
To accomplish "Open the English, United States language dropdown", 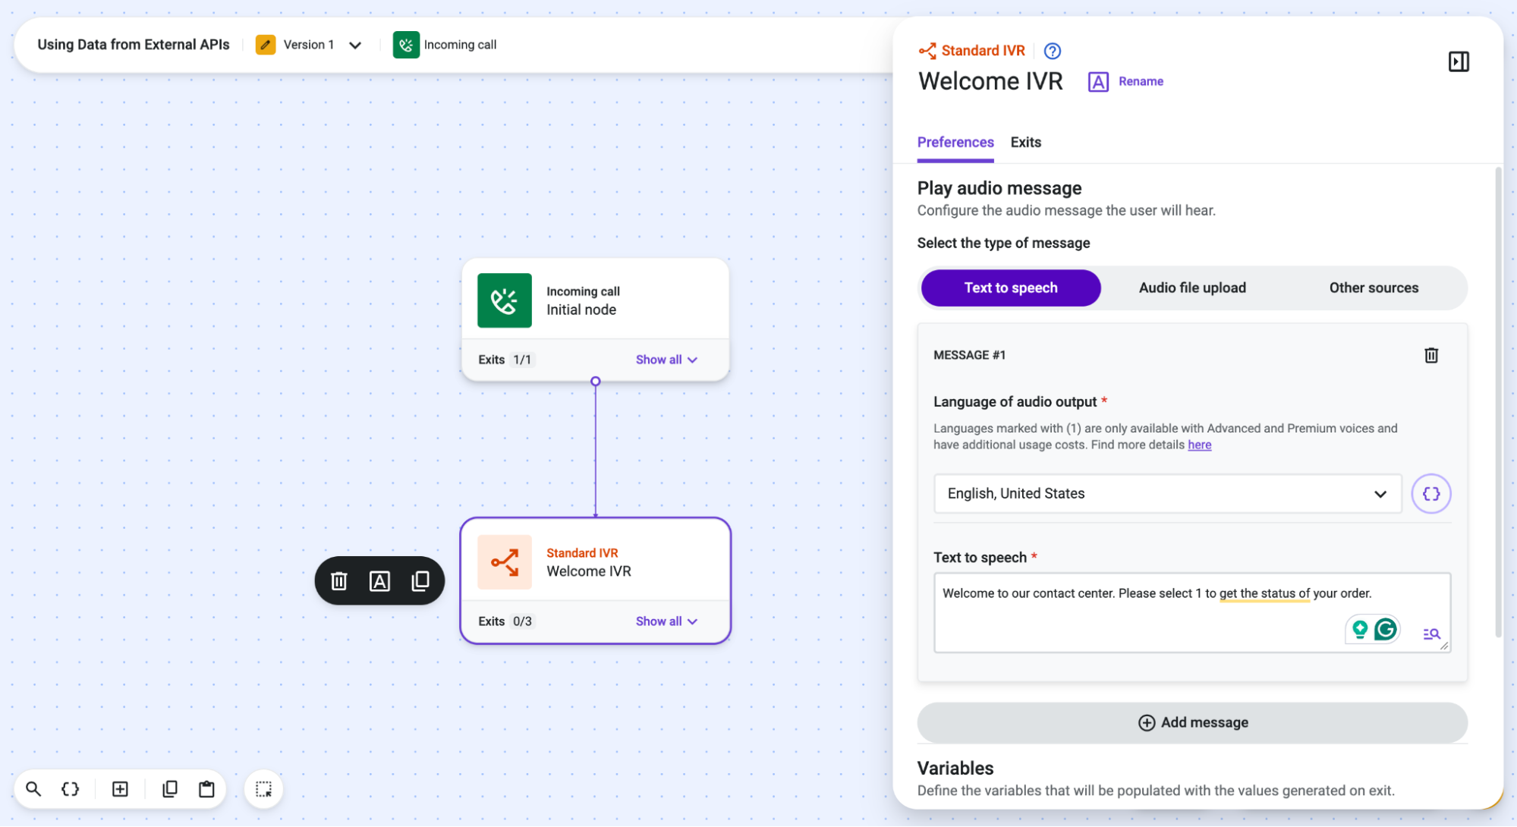I will pyautogui.click(x=1168, y=494).
